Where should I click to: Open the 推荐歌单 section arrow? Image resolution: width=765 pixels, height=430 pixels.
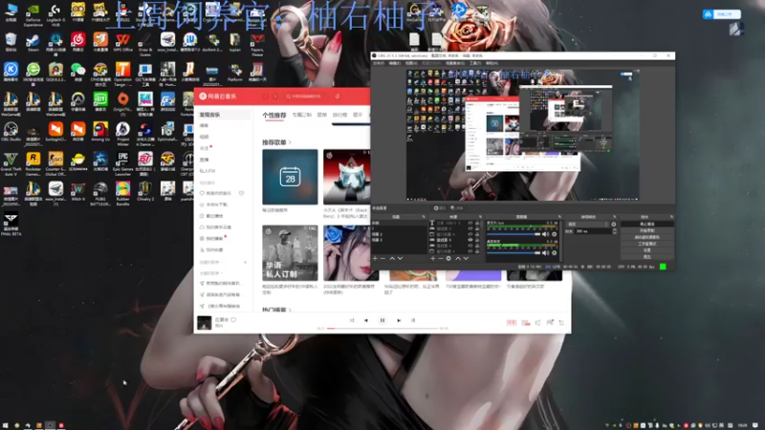[290, 142]
